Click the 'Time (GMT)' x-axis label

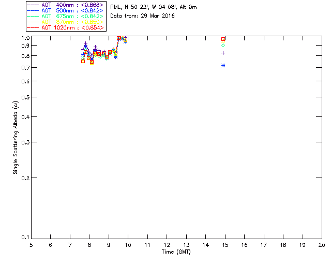pyautogui.click(x=176, y=252)
